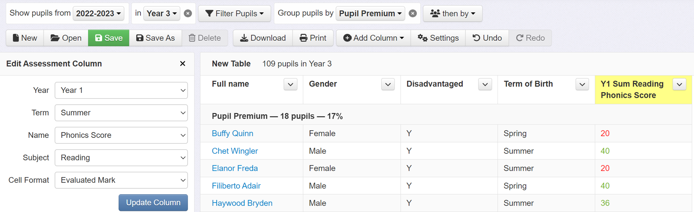Open the Term dropdown showing Summer
This screenshot has height=212, width=694.
click(121, 113)
